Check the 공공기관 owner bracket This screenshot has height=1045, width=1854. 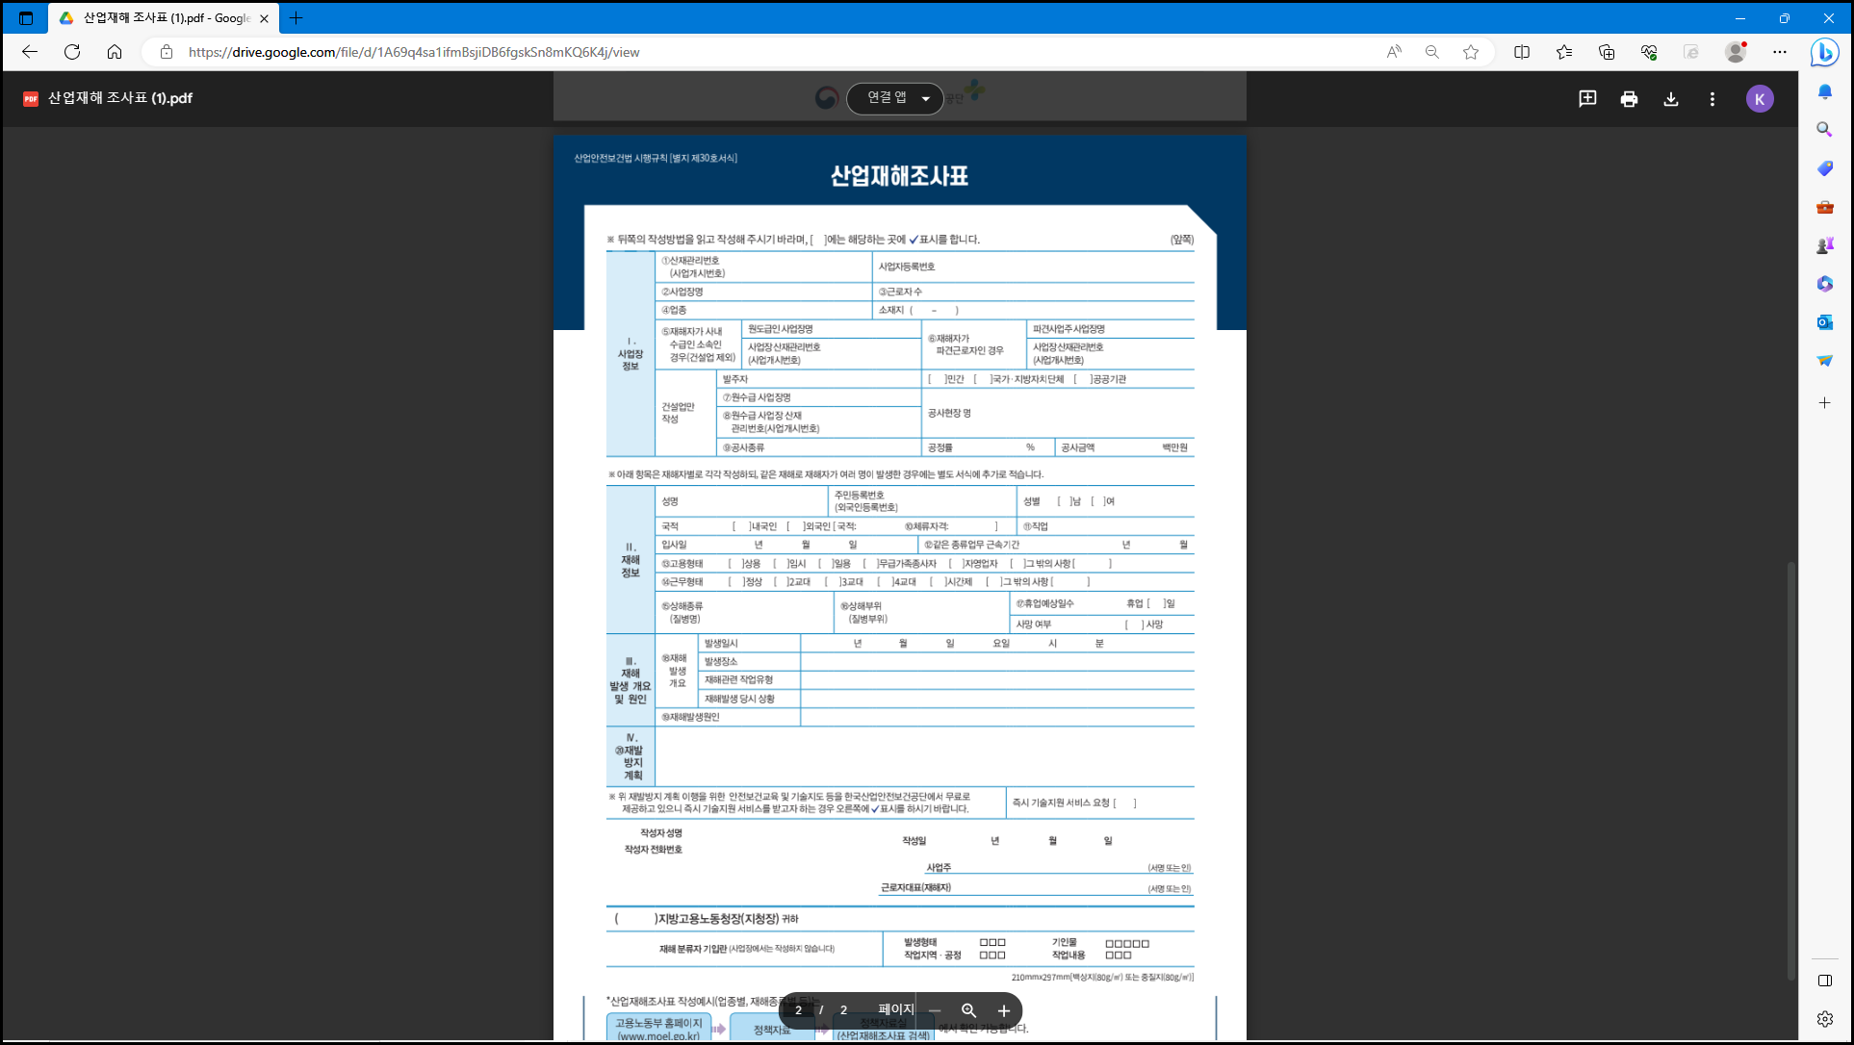1083,379
